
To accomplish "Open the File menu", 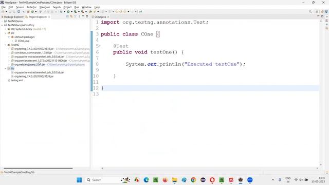I will coord(4,7).
